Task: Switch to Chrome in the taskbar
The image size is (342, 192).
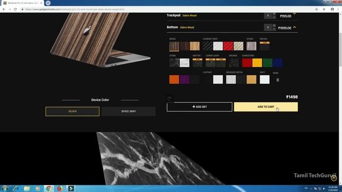Action: tap(49, 188)
